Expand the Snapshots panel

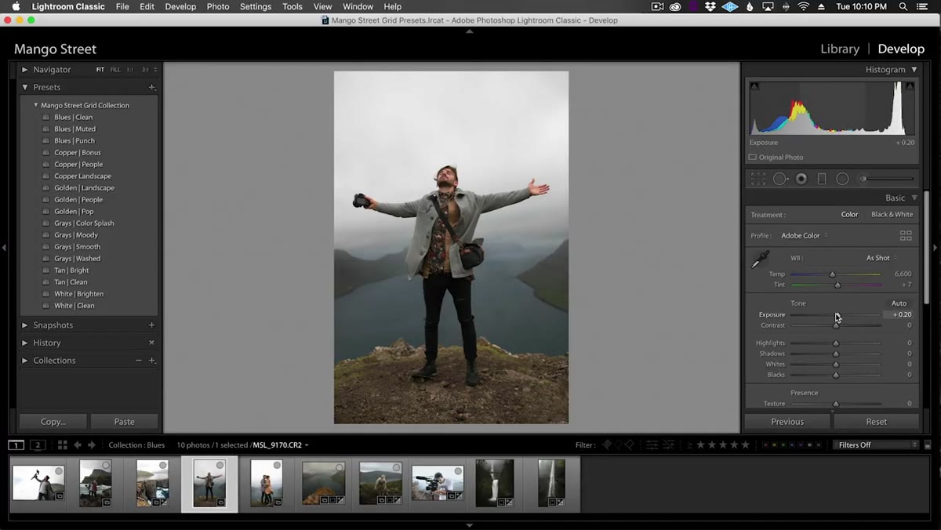[x=25, y=325]
